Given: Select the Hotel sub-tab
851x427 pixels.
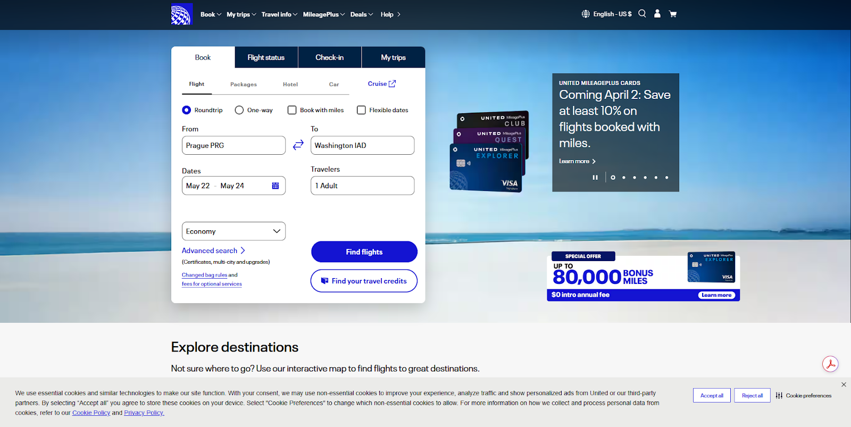Looking at the screenshot, I should click(x=290, y=84).
